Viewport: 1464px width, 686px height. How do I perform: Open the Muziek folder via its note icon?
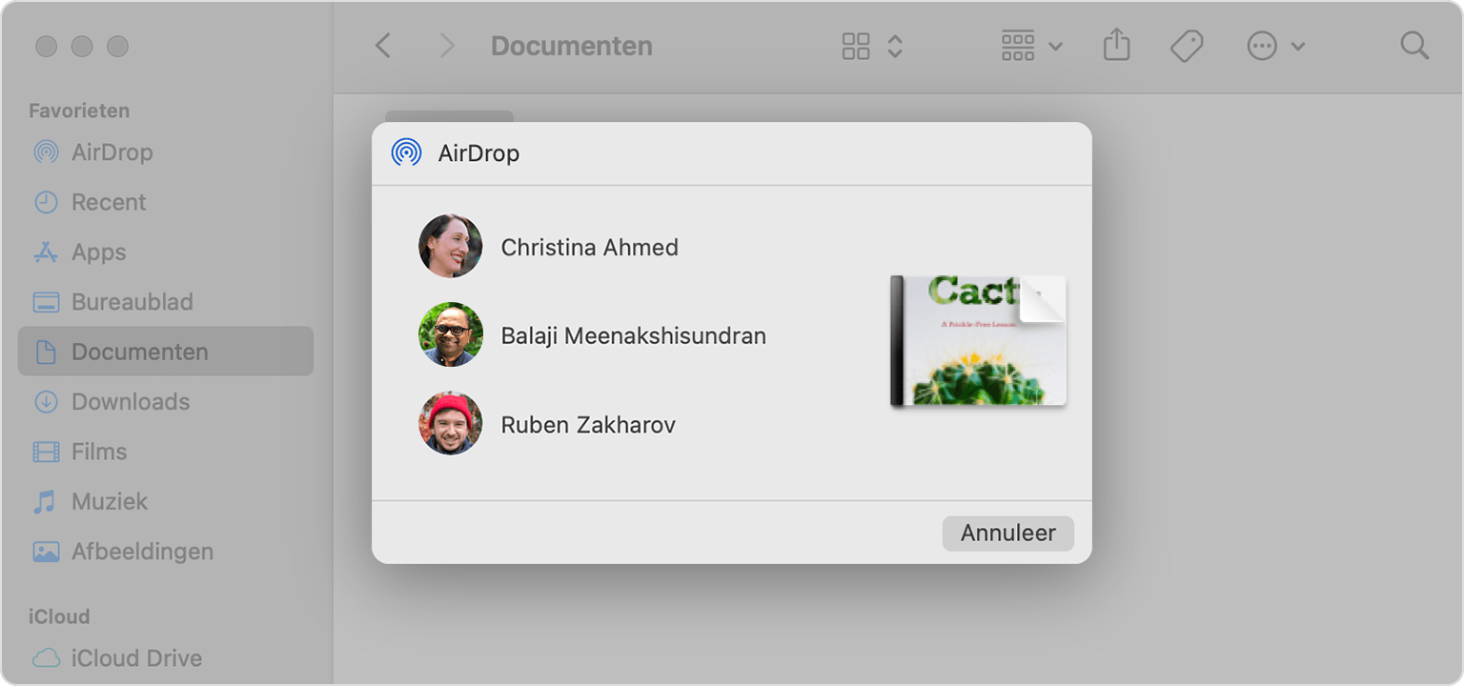pyautogui.click(x=46, y=501)
